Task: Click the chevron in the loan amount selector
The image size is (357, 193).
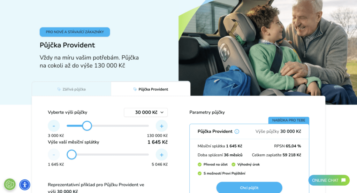Action: point(162,113)
